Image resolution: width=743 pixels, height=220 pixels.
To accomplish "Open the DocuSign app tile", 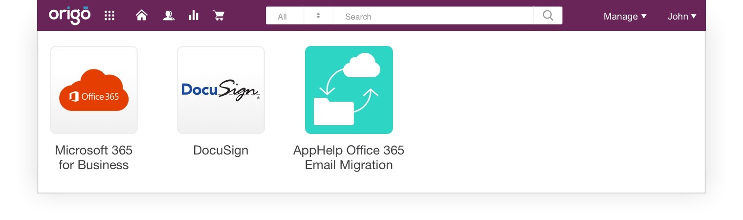I will point(221,90).
